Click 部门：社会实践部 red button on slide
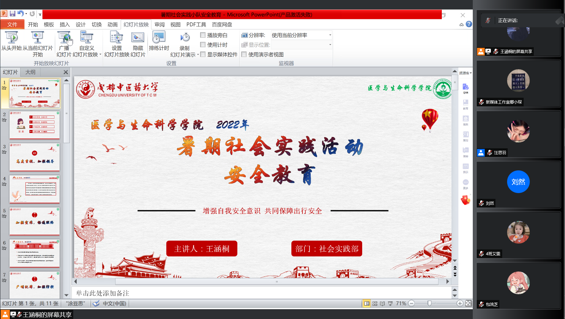The height and width of the screenshot is (319, 565). pos(327,249)
